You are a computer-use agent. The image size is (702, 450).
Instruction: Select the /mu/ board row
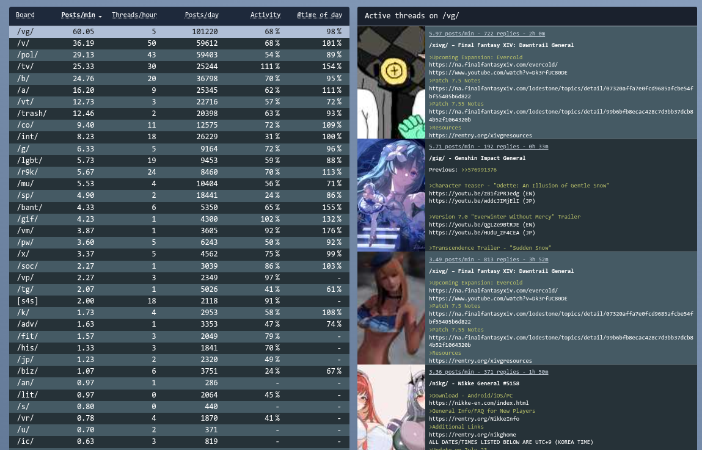pyautogui.click(x=179, y=184)
